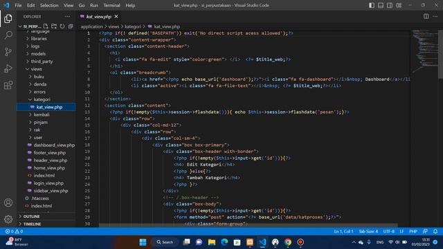Open the Search view in activity bar
This screenshot has width=443, height=249.
(8, 35)
